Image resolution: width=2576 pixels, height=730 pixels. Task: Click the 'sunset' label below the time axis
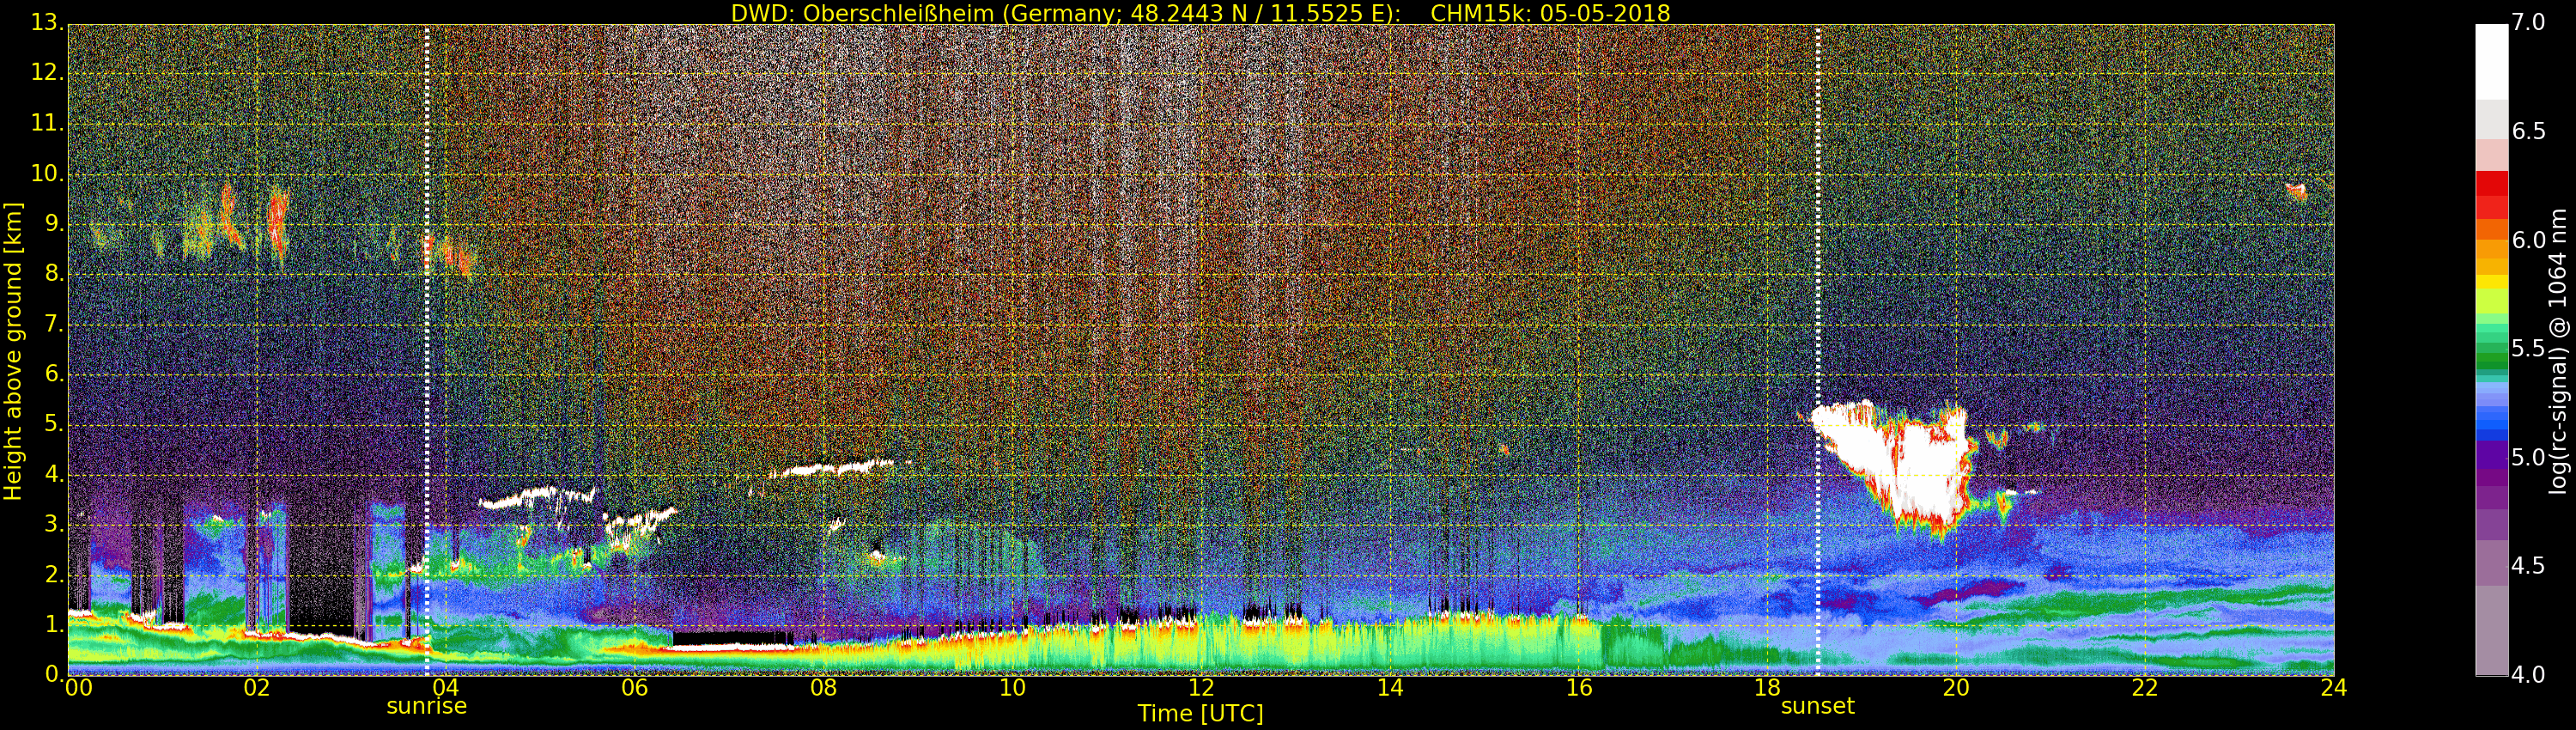click(x=1817, y=706)
